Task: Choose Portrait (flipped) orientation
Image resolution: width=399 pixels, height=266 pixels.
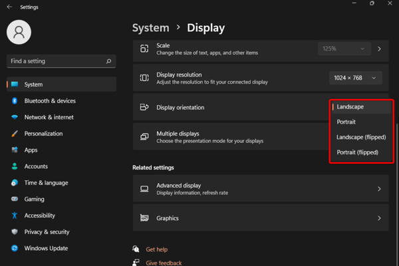Action: [361, 152]
